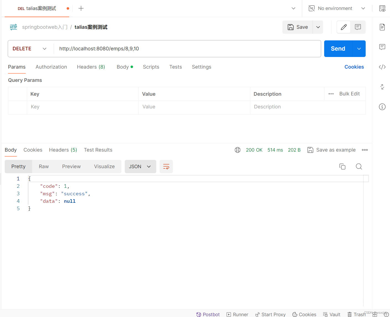The height and width of the screenshot is (317, 390).
Task: Open response Cookies tab
Action: click(x=33, y=150)
